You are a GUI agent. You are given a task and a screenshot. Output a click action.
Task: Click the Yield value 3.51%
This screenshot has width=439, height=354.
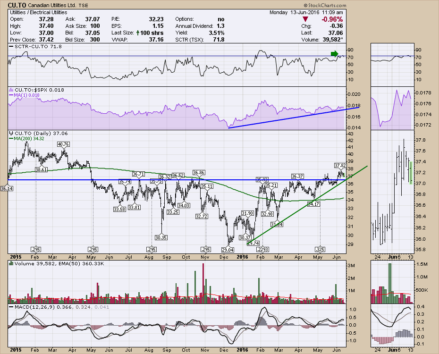click(216, 33)
